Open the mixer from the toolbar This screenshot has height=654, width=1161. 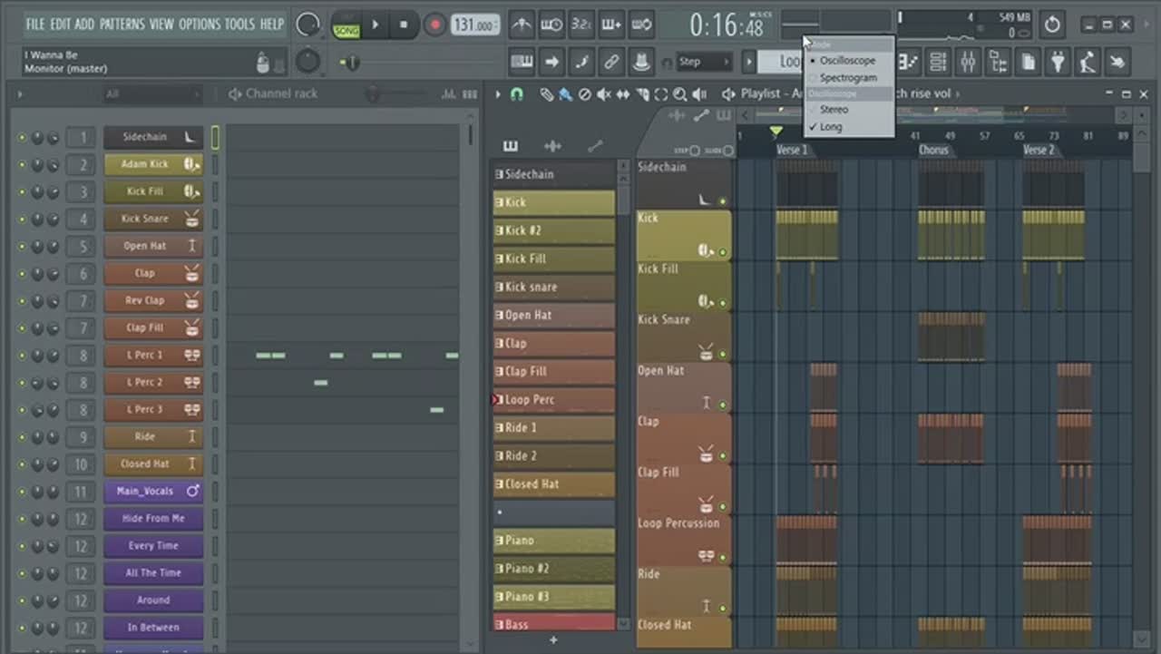tap(968, 62)
